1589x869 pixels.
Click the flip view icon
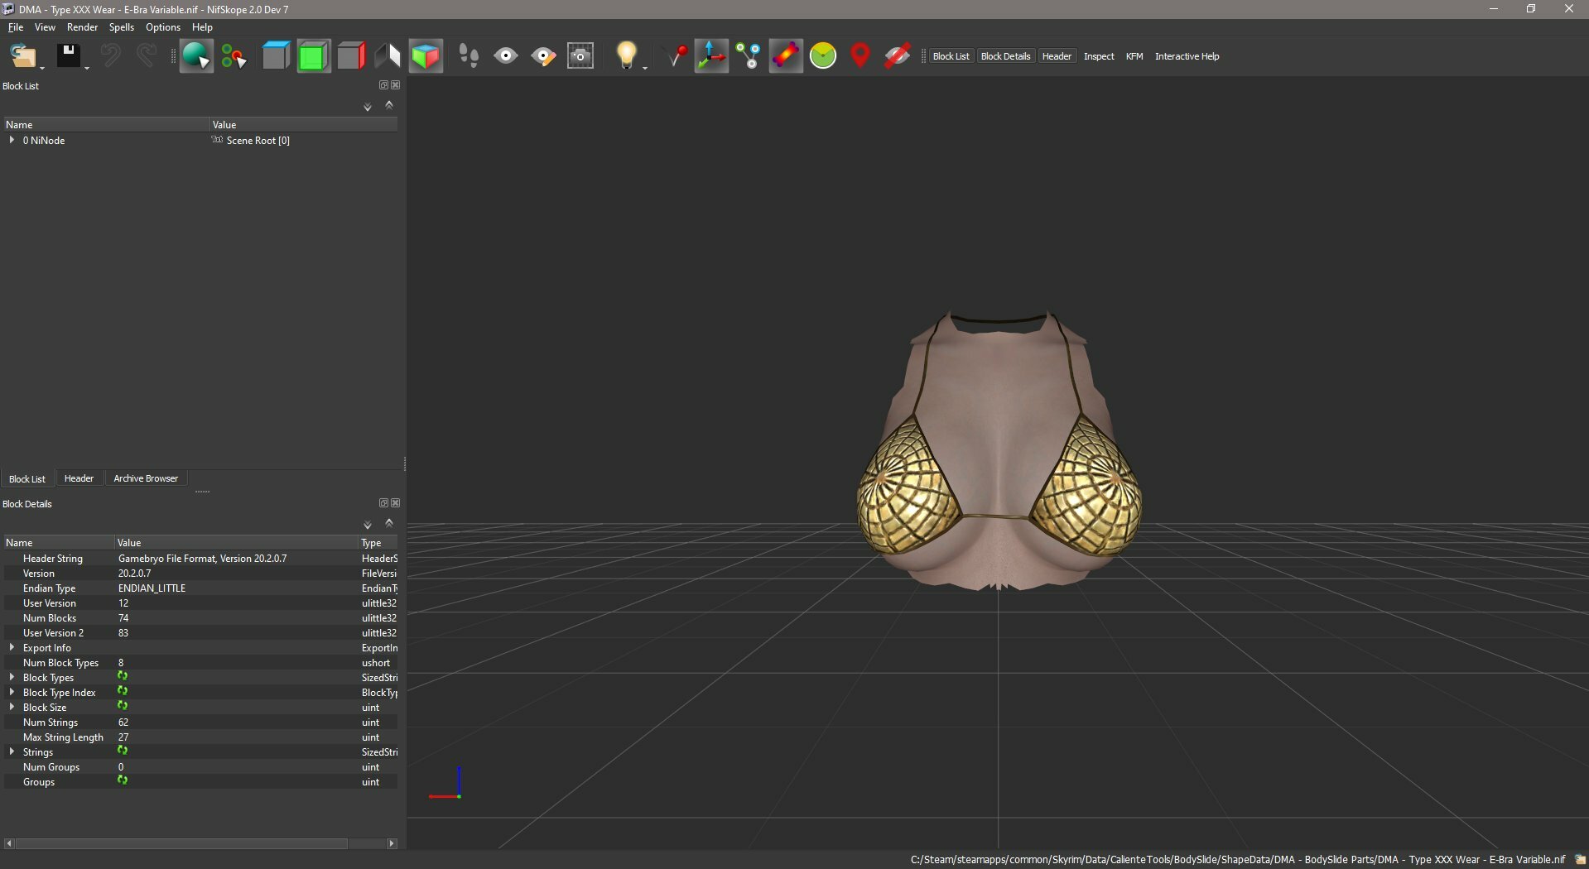tap(388, 56)
